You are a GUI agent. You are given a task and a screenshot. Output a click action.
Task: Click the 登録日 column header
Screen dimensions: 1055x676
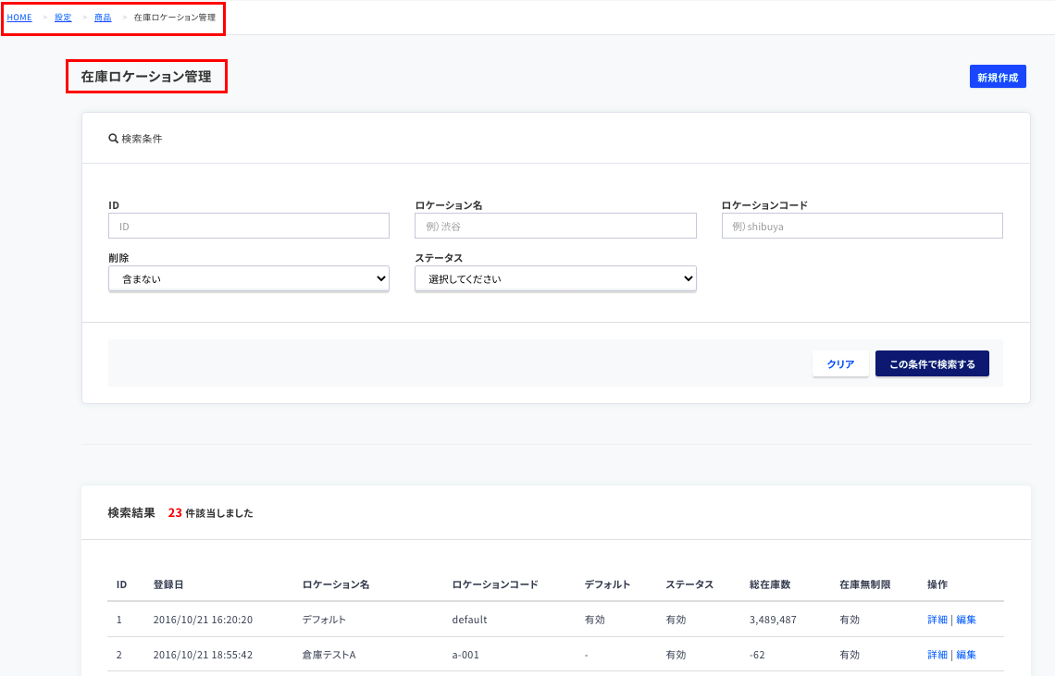pos(168,584)
